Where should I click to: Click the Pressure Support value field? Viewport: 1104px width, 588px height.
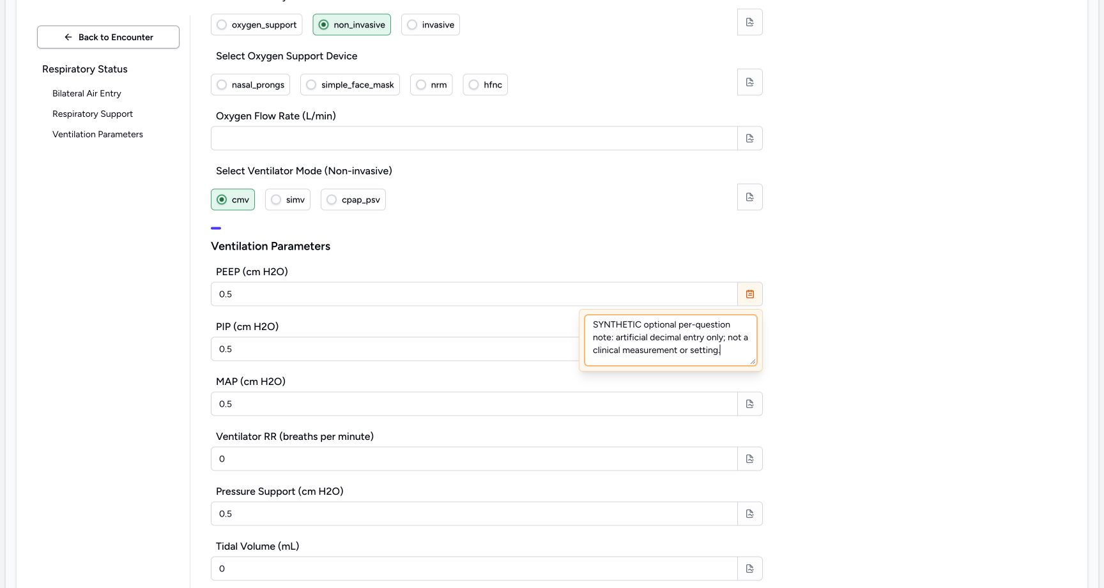tap(474, 514)
